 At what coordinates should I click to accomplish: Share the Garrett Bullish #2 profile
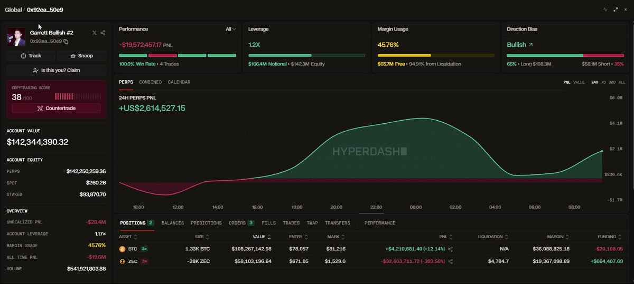pos(103,33)
